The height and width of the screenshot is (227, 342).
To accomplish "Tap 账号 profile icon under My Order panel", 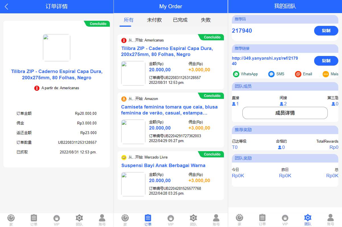I will point(216,218).
